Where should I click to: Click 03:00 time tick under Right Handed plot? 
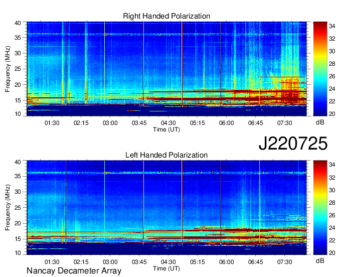pyautogui.click(x=110, y=123)
